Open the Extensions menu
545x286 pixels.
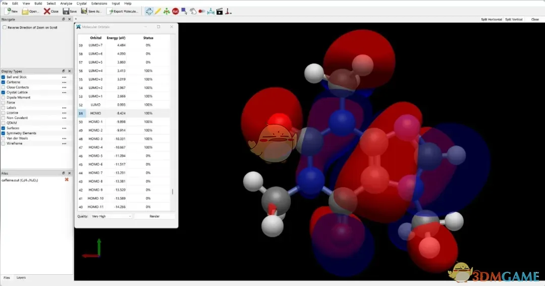99,4
